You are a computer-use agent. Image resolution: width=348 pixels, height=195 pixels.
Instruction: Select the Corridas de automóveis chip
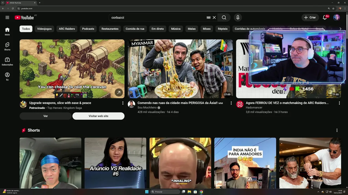pos(250,29)
